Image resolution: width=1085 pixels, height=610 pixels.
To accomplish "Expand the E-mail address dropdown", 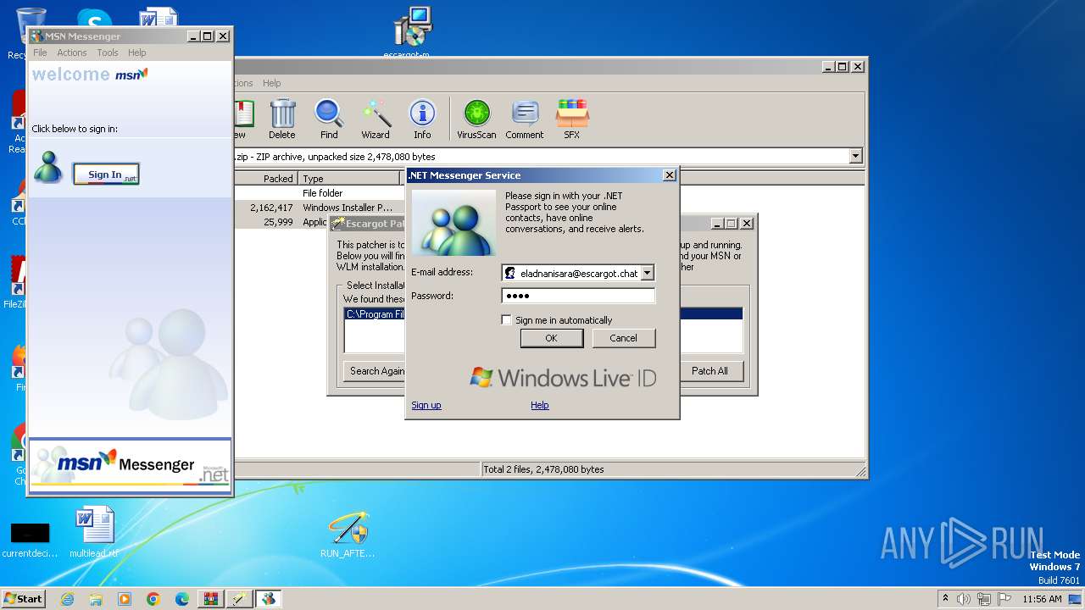I will (648, 273).
